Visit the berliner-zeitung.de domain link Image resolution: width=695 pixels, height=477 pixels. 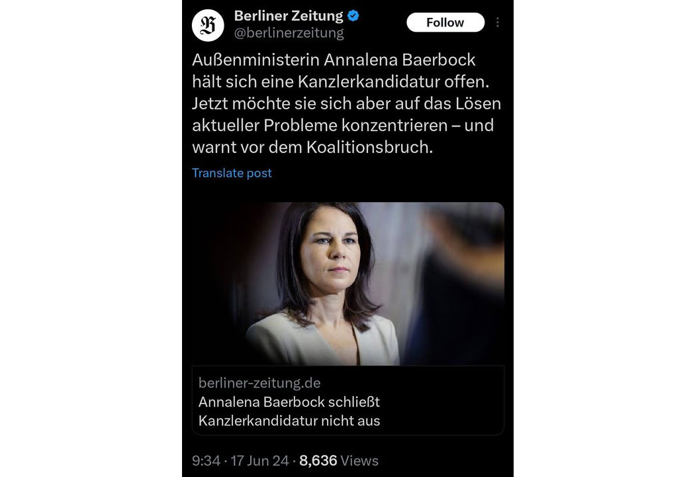pyautogui.click(x=259, y=383)
